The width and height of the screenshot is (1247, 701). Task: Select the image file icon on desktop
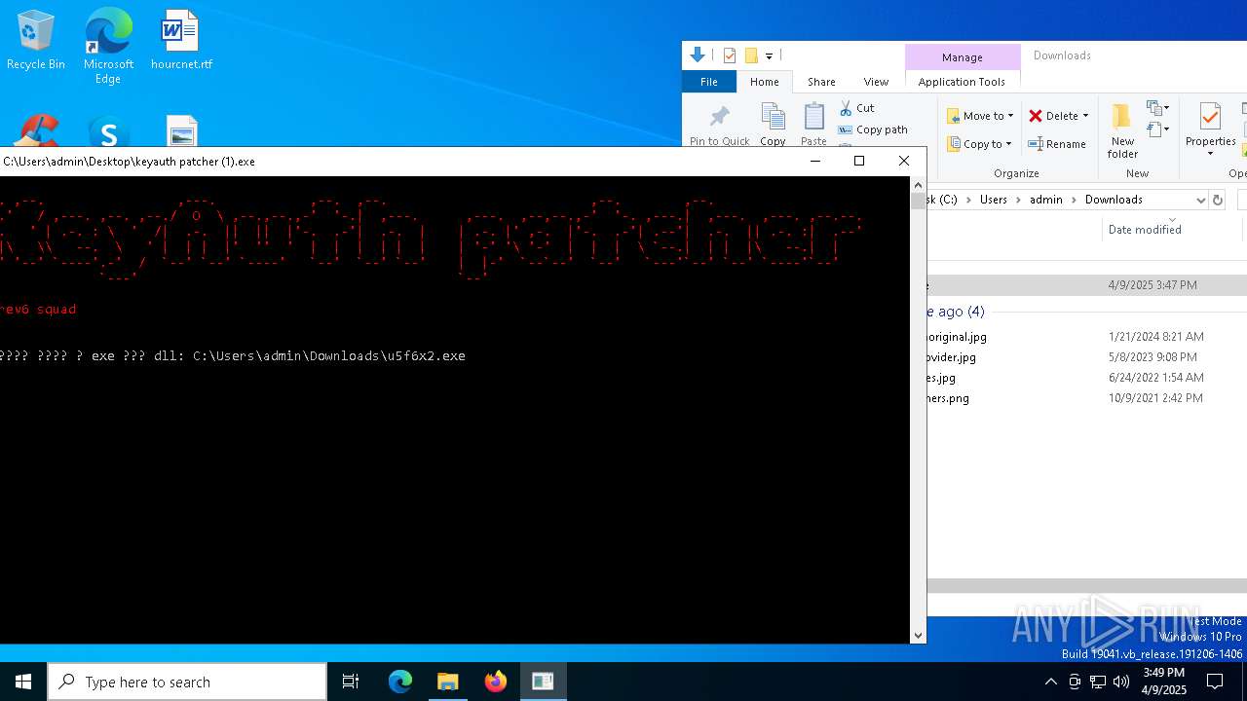(182, 132)
